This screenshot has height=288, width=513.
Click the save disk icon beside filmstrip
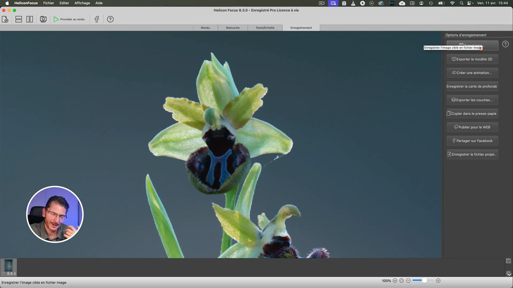click(508, 261)
